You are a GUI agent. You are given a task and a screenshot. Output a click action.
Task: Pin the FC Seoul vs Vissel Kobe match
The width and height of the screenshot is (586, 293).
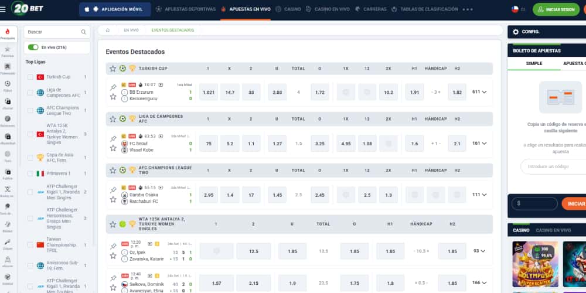pos(113,139)
